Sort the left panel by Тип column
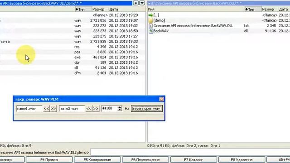The image size is (290, 163). (x=83, y=9)
